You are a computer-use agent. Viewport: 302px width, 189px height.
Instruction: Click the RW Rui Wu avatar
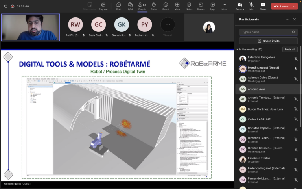(75, 24)
